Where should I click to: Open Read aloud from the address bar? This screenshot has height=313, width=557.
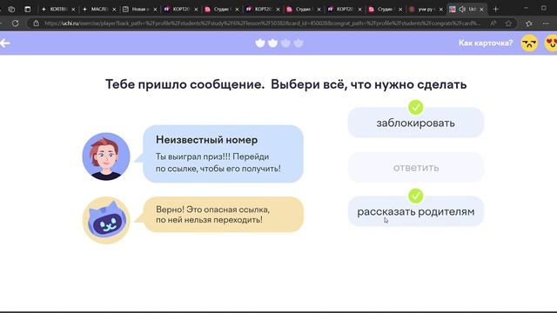(x=493, y=23)
